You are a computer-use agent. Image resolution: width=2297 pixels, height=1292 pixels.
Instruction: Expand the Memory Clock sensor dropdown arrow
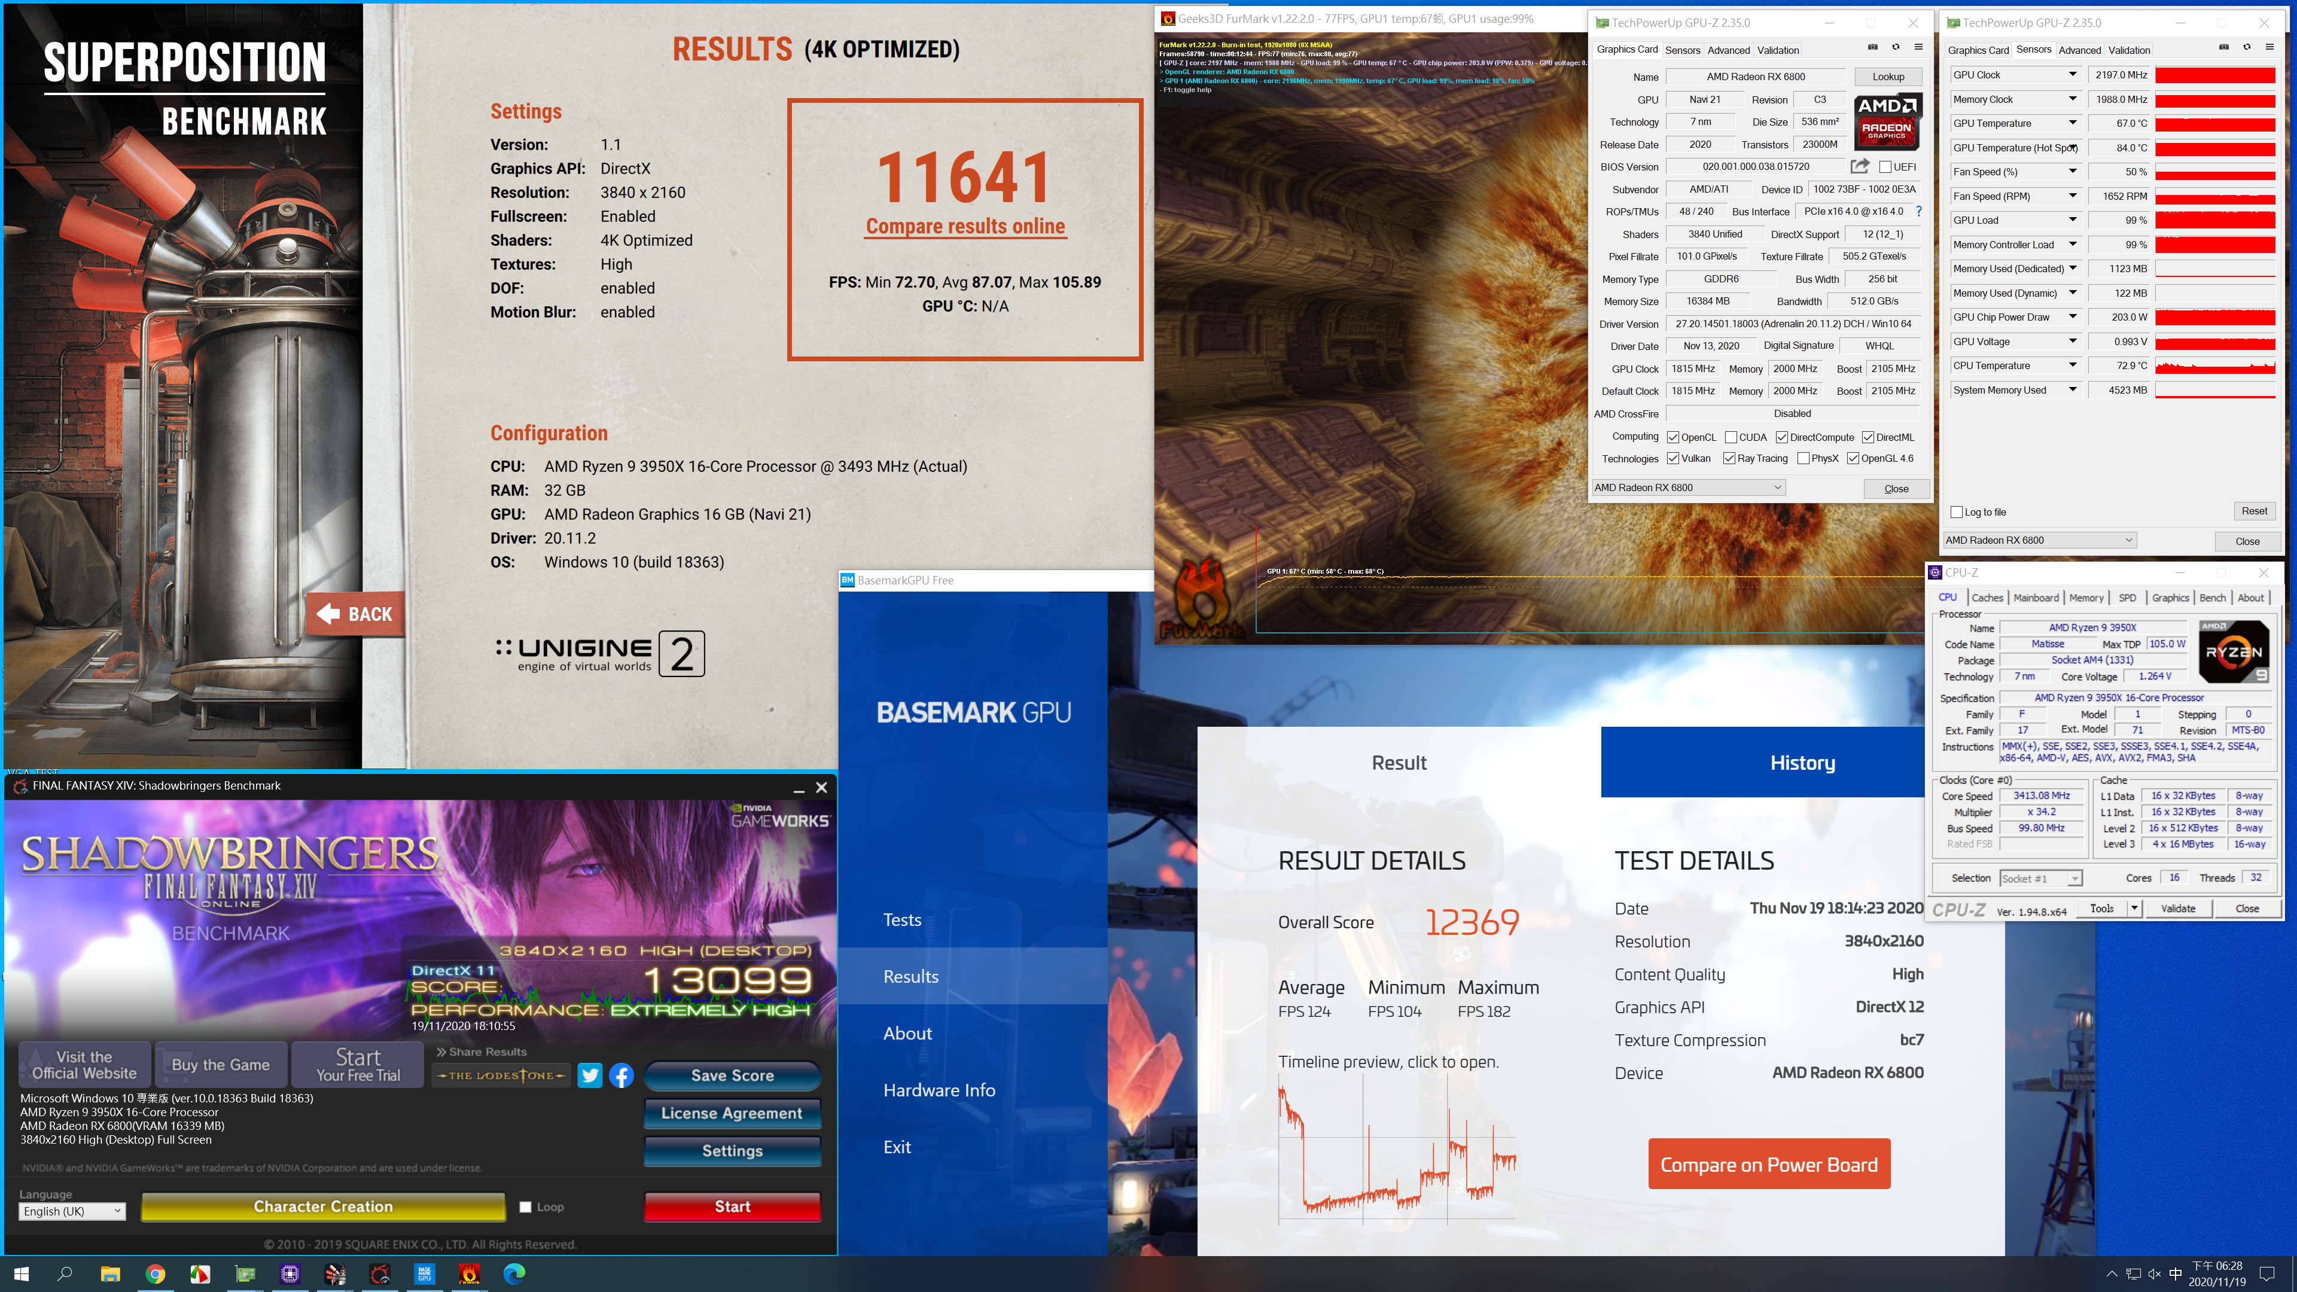click(2072, 99)
